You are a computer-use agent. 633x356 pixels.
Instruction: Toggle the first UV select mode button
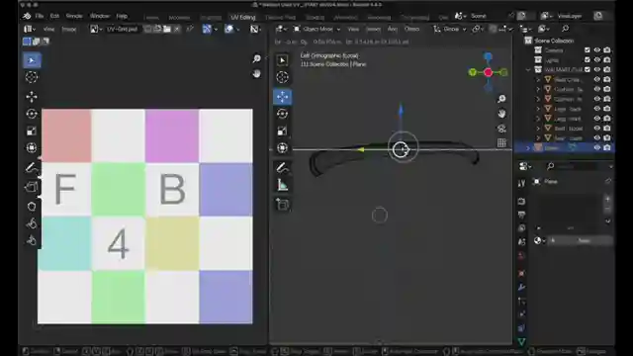[27, 42]
